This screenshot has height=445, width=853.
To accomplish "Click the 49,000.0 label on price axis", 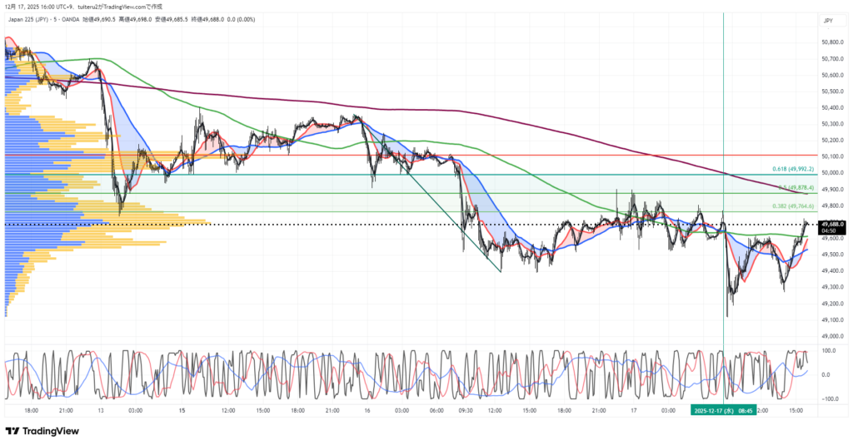I will (833, 336).
